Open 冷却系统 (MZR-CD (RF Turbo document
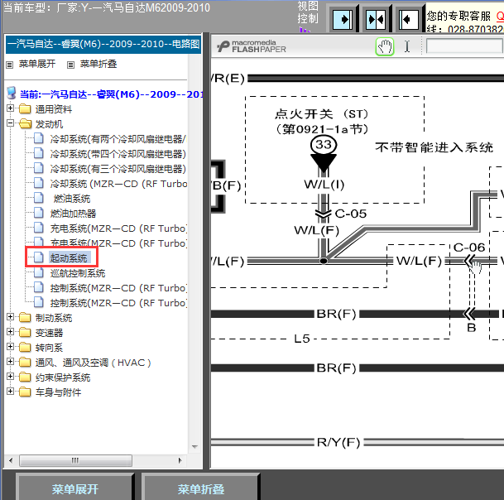 pos(118,184)
